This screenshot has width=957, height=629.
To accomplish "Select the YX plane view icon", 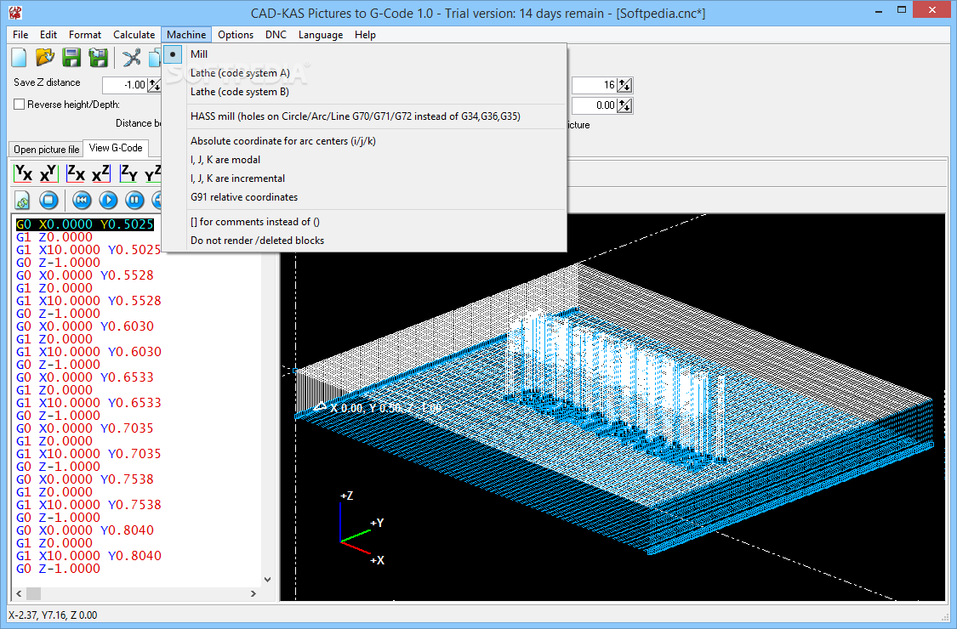I will tap(23, 173).
